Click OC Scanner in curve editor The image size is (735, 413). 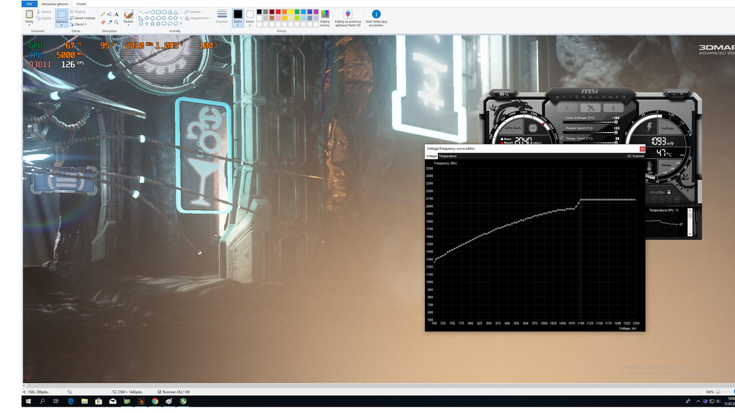coord(636,156)
